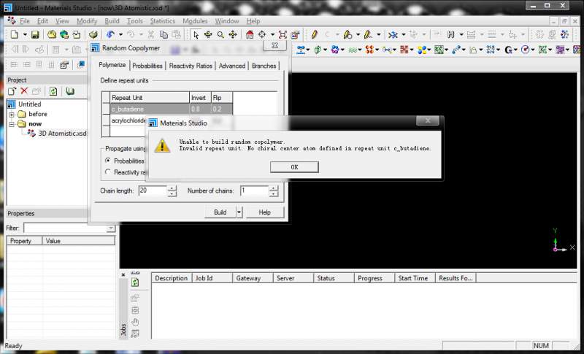
Task: Increase Chain length with the up stepper
Action: tap(172, 188)
